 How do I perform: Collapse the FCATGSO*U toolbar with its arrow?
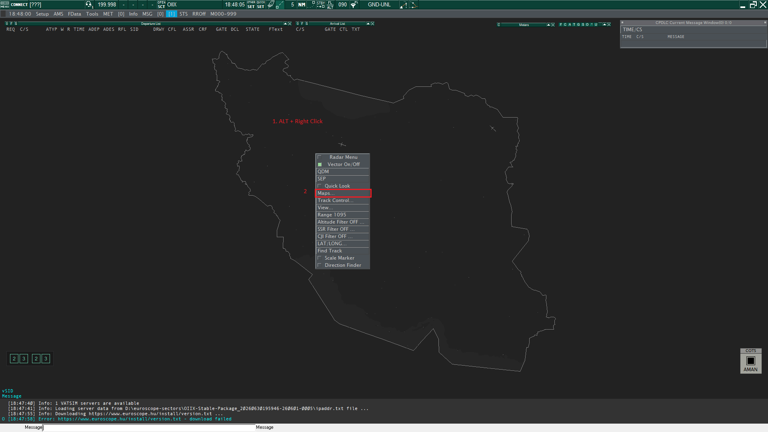tap(604, 25)
